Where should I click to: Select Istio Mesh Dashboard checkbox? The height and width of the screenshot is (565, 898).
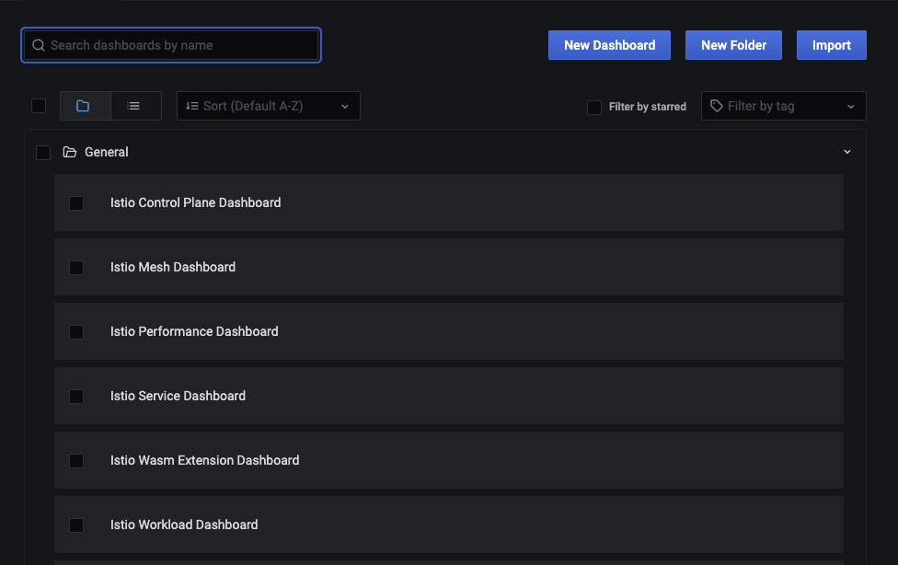pos(76,268)
